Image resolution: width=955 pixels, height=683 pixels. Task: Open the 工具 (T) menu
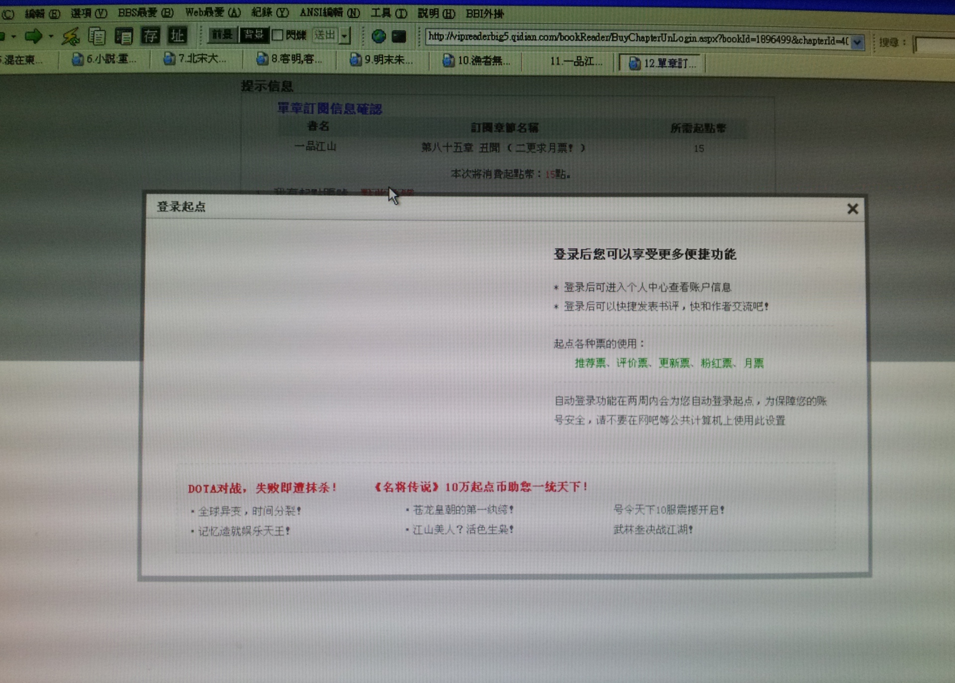pyautogui.click(x=388, y=13)
